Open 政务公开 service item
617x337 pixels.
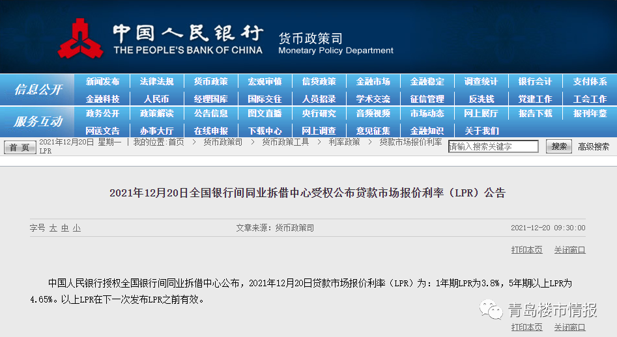[102, 113]
